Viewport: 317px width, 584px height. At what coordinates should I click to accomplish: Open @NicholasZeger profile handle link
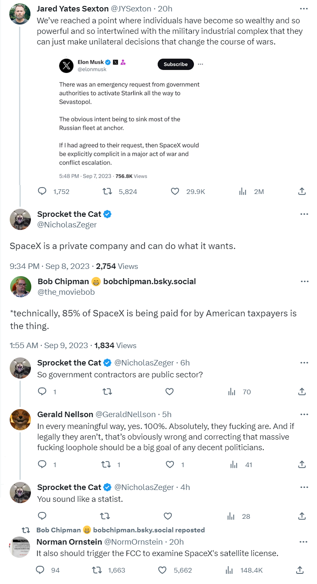(x=67, y=225)
